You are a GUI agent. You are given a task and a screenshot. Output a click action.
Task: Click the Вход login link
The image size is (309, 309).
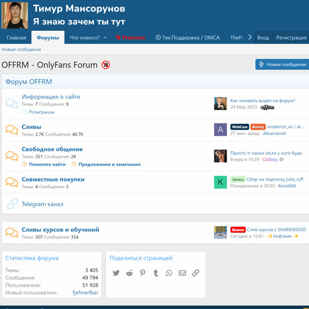[x=263, y=38]
